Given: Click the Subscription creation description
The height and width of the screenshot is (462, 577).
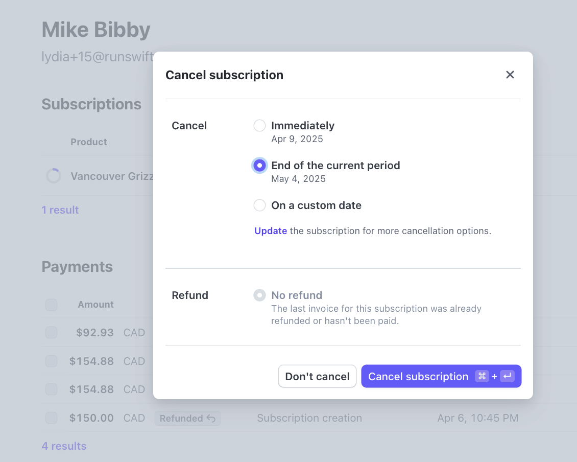Looking at the screenshot, I should 309,418.
